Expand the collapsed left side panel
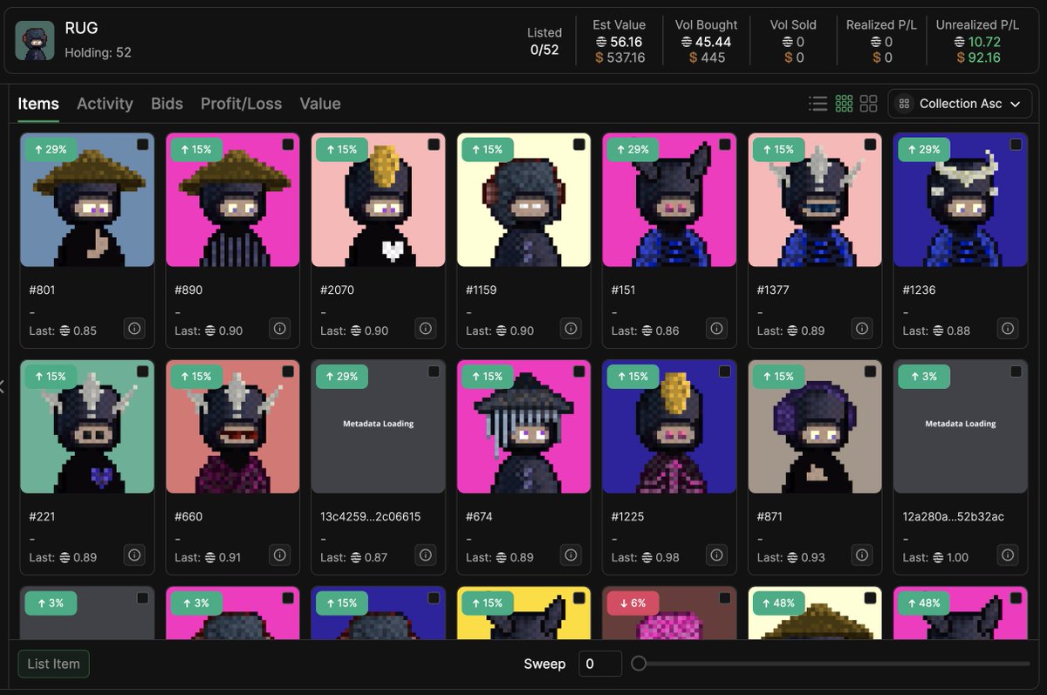 [3, 386]
